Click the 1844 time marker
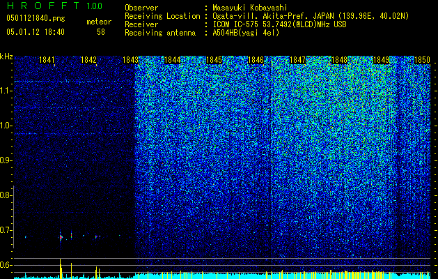438x279 pixels. [x=173, y=59]
